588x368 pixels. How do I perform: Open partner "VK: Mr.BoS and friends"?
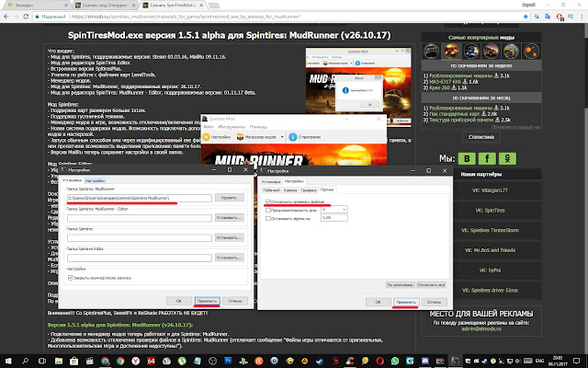click(490, 250)
